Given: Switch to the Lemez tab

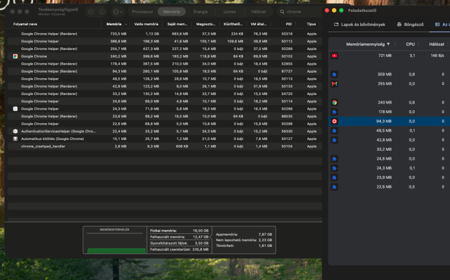Looking at the screenshot, I should tap(229, 12).
